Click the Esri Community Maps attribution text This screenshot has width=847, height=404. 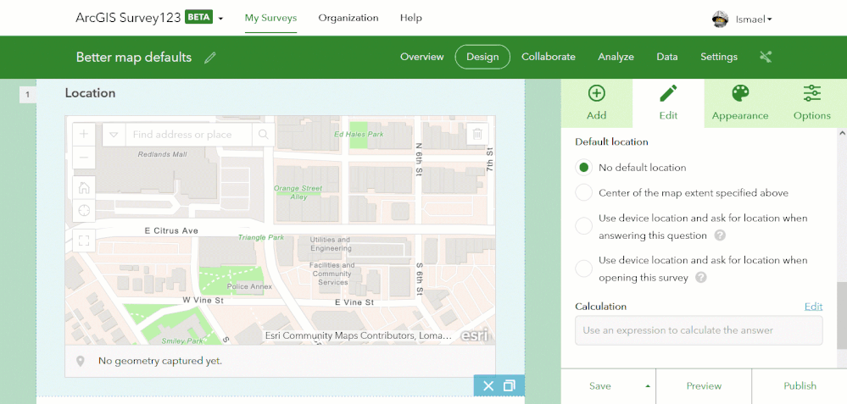pos(358,335)
